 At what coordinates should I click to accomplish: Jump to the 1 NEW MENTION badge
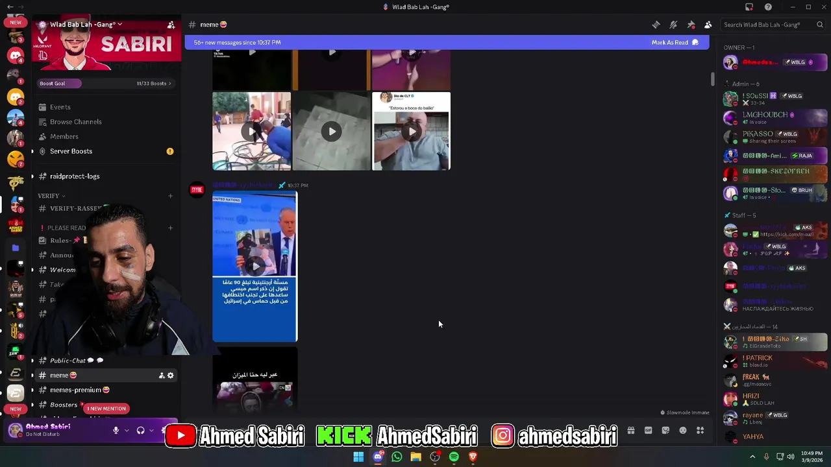pyautogui.click(x=106, y=409)
